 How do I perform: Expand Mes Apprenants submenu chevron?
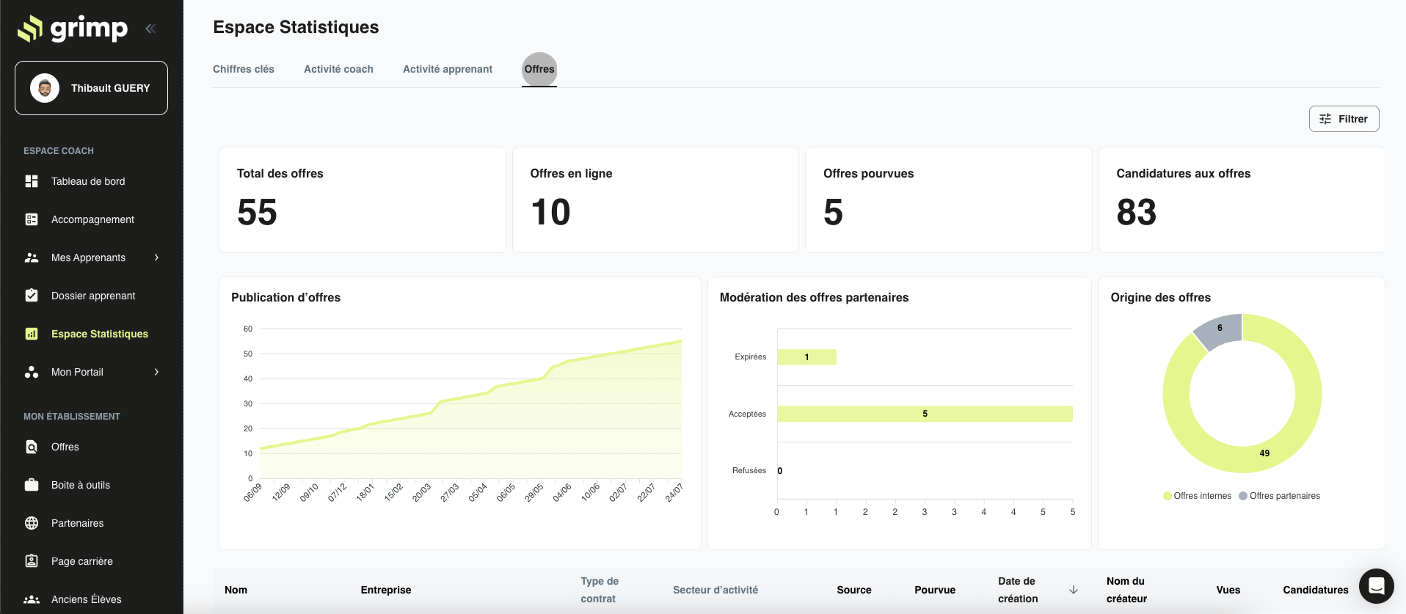(156, 257)
